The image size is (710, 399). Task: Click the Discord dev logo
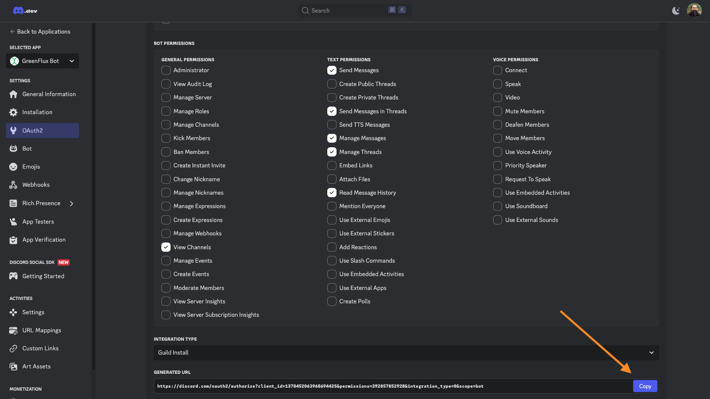[x=25, y=10]
